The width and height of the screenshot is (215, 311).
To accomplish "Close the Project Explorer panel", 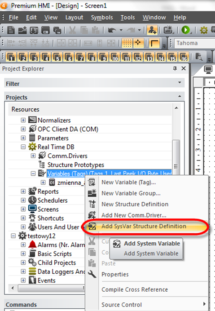I will 184,68.
